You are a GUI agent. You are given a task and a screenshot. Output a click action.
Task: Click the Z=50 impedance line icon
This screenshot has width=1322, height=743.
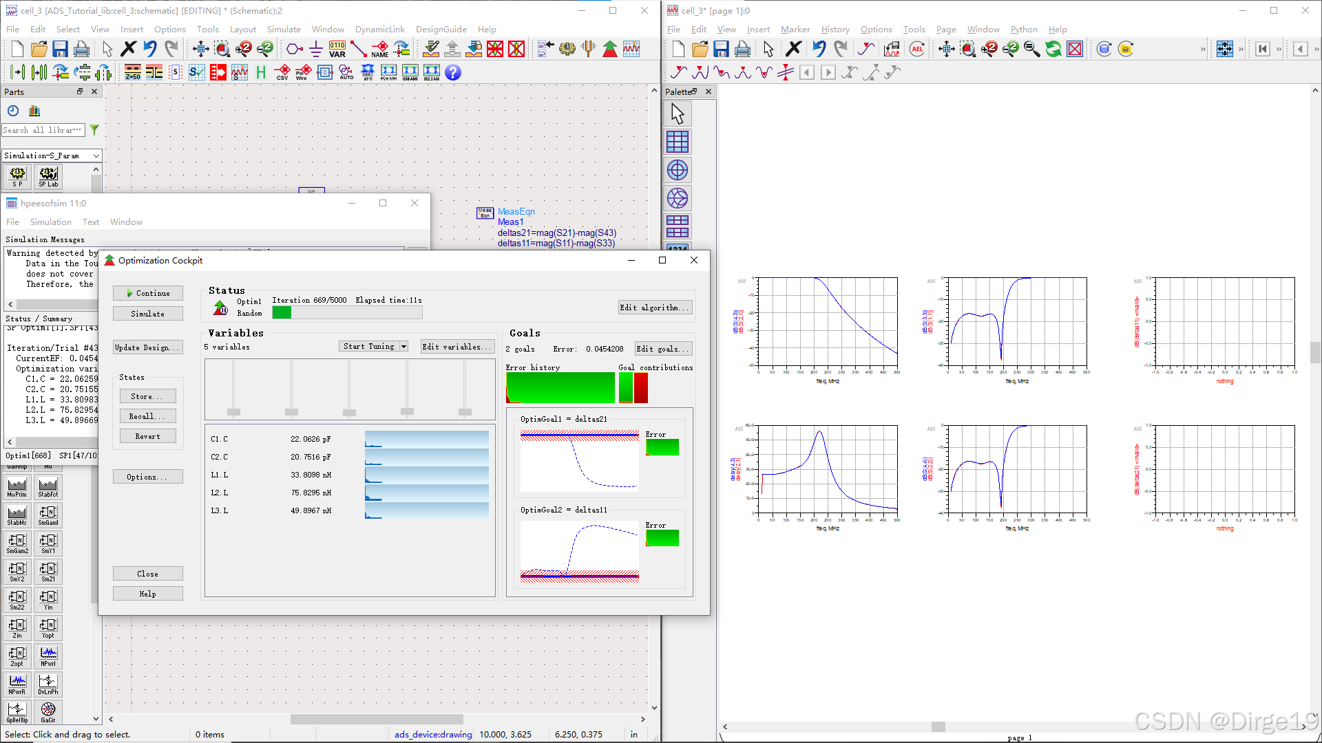click(133, 72)
